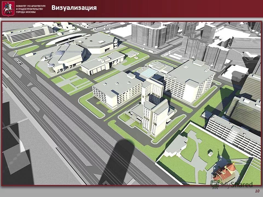Viewport: 263px width, 197px height.
Task: Select the 'Визуализация' slide title
Action: click(x=74, y=8)
